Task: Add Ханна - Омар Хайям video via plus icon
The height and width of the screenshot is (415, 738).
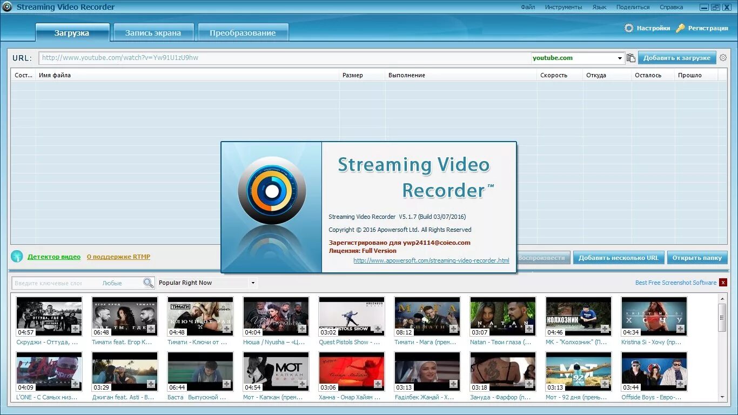Action: (x=378, y=384)
